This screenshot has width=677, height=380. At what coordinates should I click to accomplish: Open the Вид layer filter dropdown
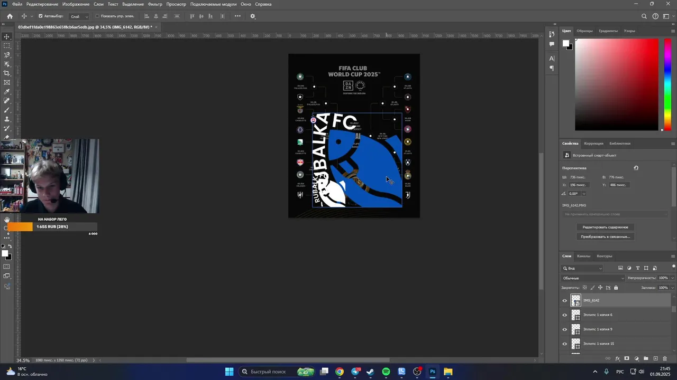pyautogui.click(x=582, y=268)
